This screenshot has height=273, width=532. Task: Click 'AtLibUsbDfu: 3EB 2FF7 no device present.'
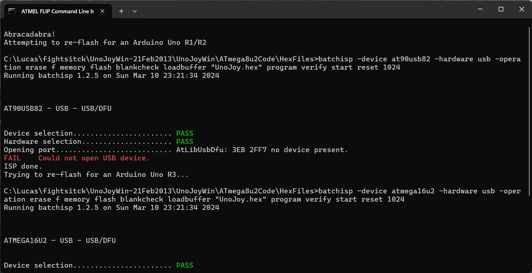pos(262,150)
